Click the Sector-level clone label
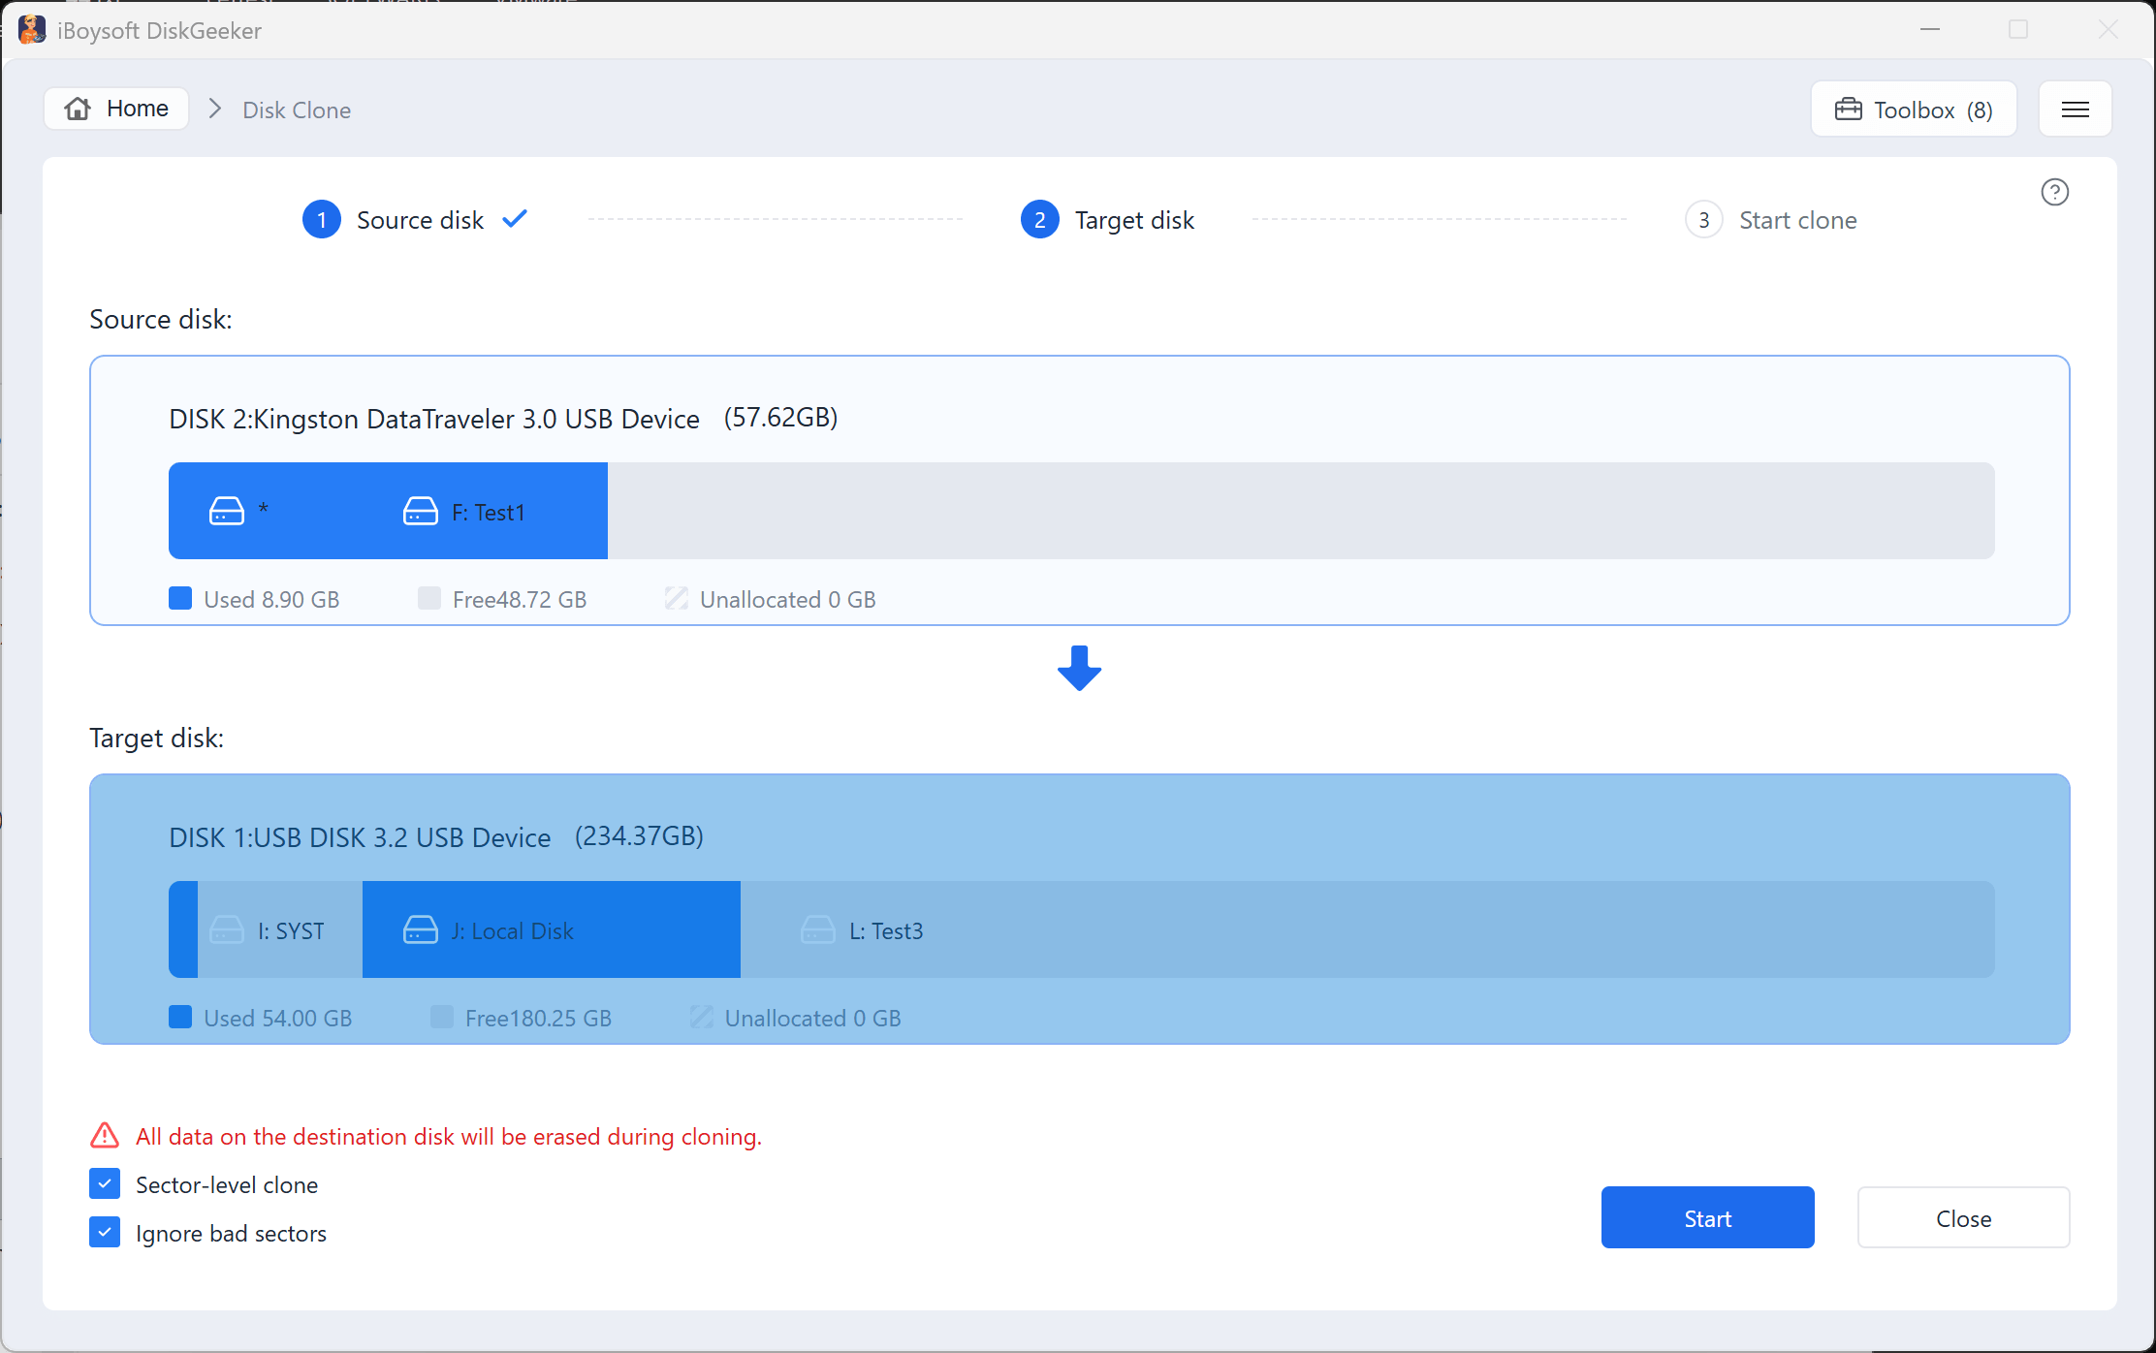Viewport: 2156px width, 1353px height. (x=227, y=1184)
